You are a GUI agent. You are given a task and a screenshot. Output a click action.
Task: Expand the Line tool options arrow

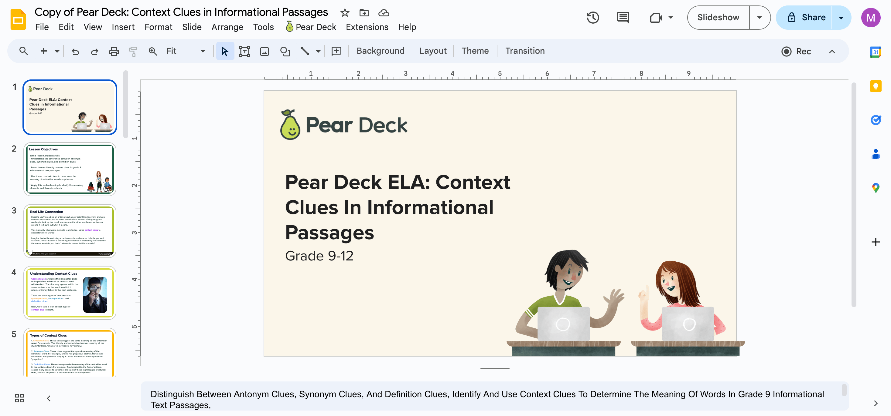pyautogui.click(x=318, y=52)
